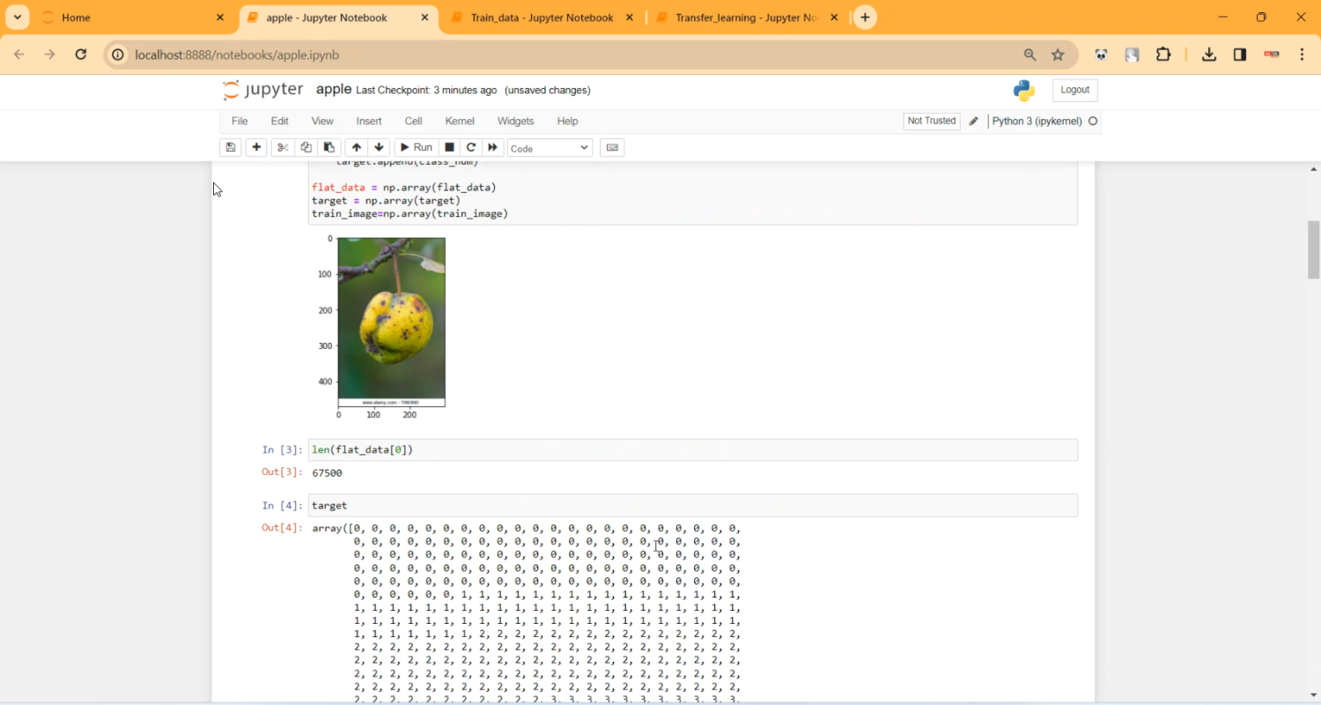Screen dimensions: 1321x705
Task: Click the Logout button
Action: tap(1074, 90)
